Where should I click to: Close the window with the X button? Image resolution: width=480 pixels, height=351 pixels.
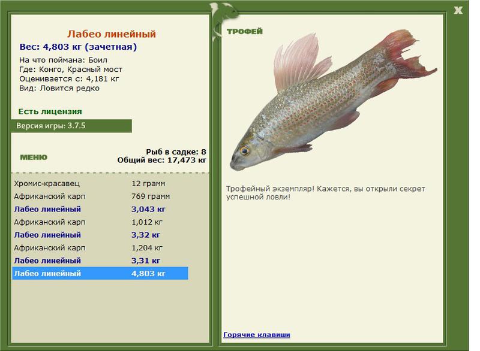coord(458,10)
